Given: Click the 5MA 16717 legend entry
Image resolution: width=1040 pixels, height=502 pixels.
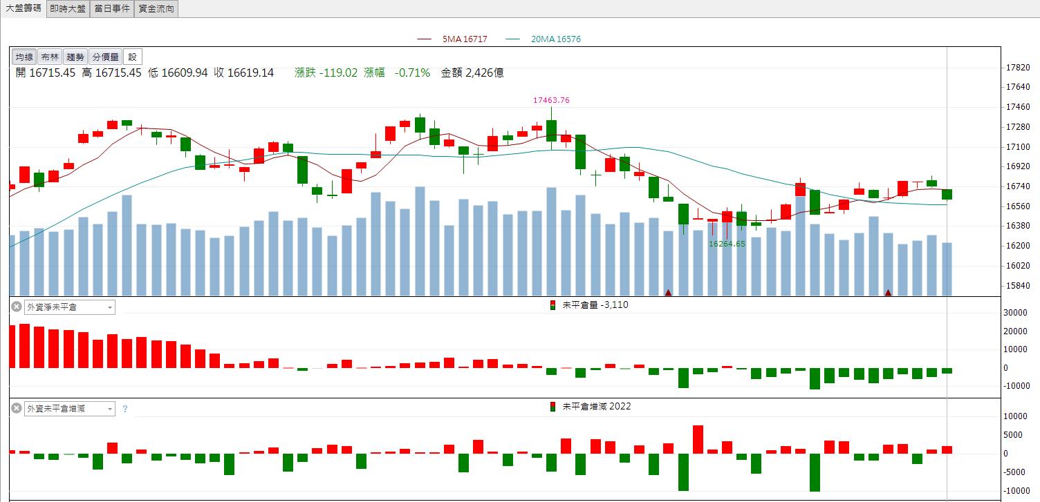Looking at the screenshot, I should coord(452,39).
